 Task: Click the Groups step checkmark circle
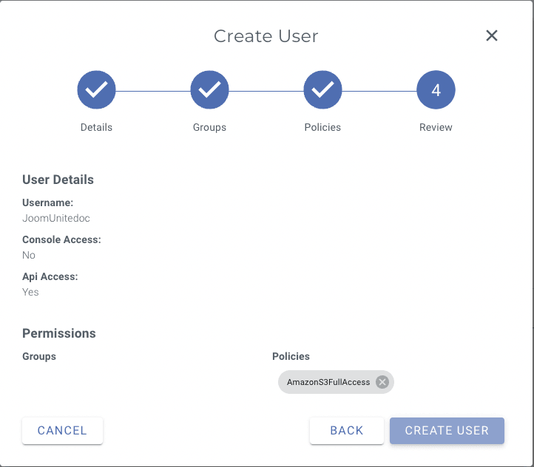tap(209, 90)
